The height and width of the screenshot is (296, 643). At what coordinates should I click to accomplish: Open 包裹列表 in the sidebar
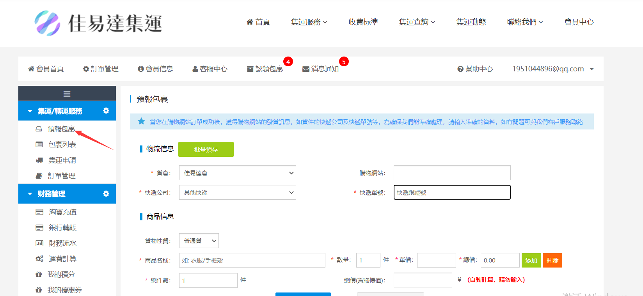(62, 144)
